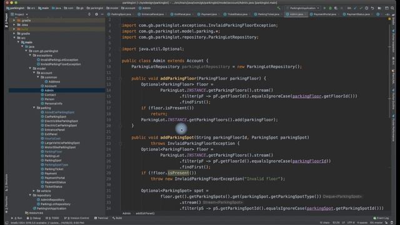Collapse the main folder arrow
The height and width of the screenshot is (225, 400).
(x=19, y=42)
